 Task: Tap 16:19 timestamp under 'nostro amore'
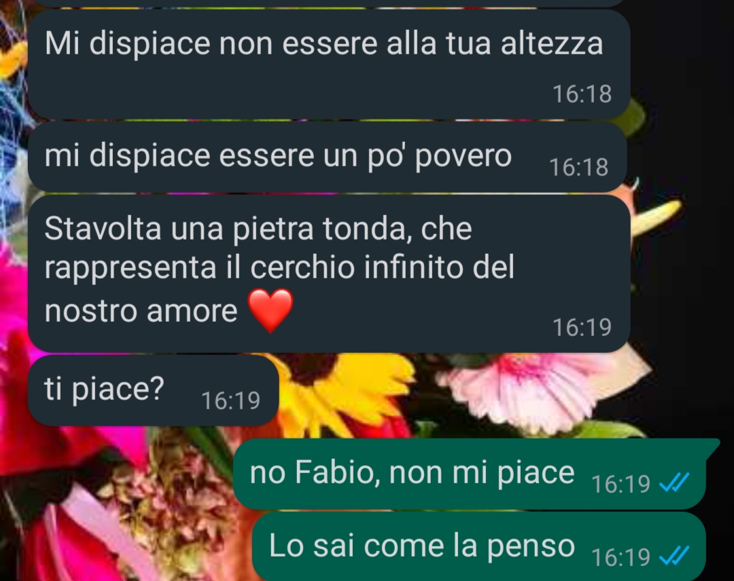click(x=582, y=327)
